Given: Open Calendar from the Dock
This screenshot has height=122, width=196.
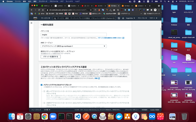Looking at the screenshot, I should pyautogui.click(x=20, y=117).
